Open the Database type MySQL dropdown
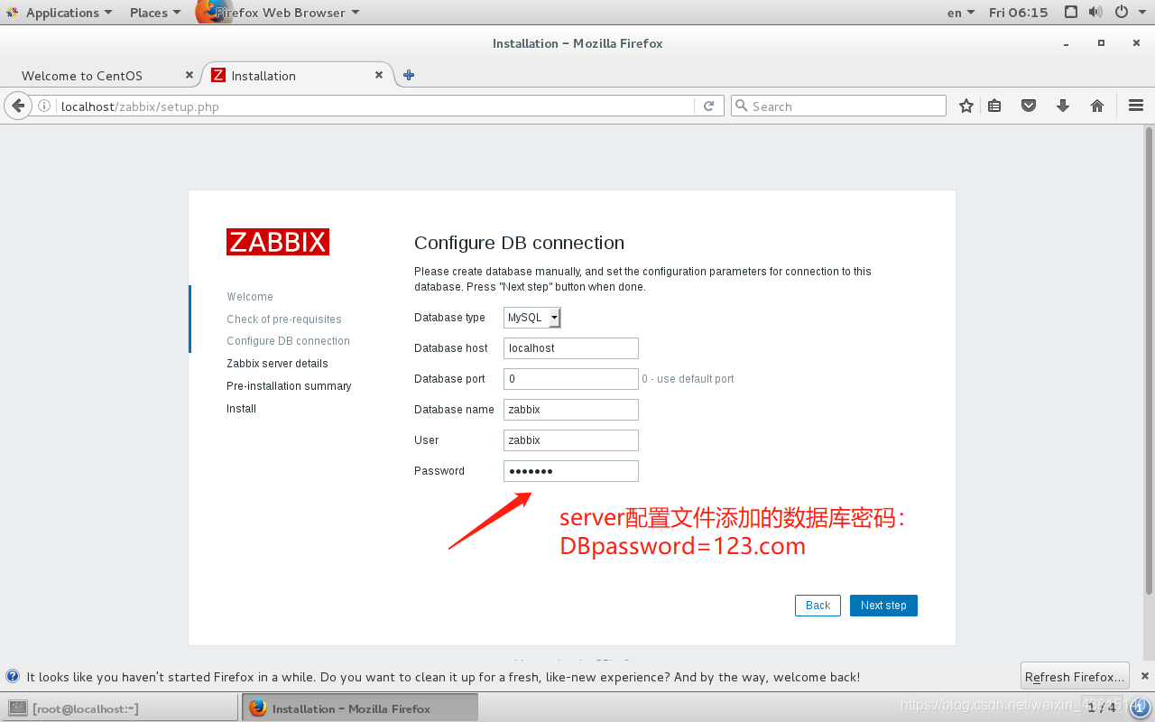 click(532, 318)
